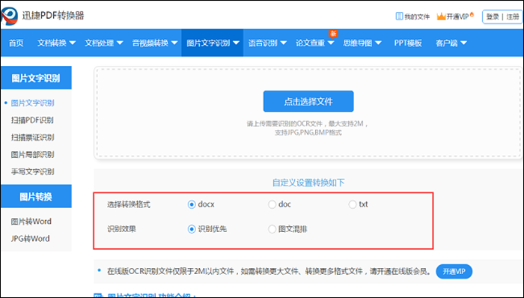Open 扫描票证识别 in sidebar
Screen dimensions: 524x298
point(32,137)
